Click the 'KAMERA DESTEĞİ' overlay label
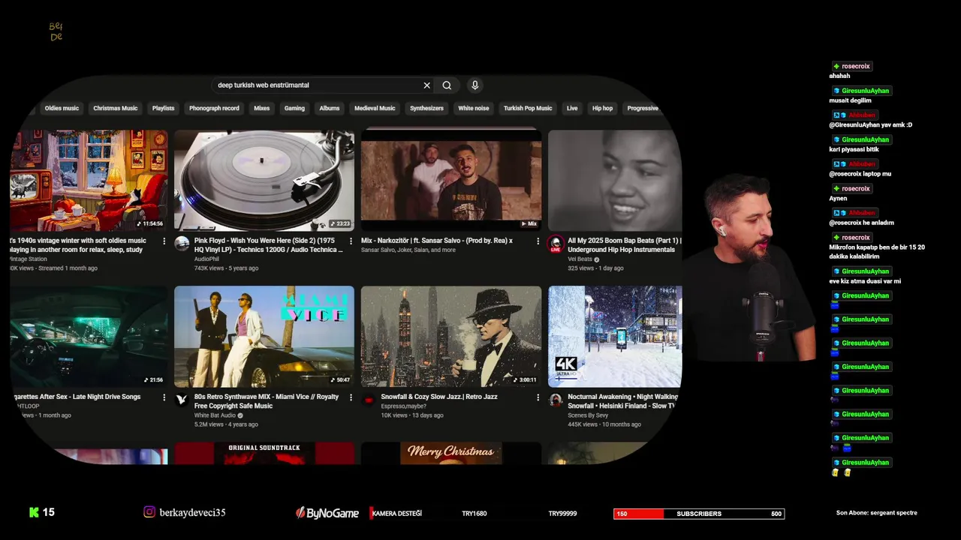Image resolution: width=961 pixels, height=540 pixels. [396, 514]
